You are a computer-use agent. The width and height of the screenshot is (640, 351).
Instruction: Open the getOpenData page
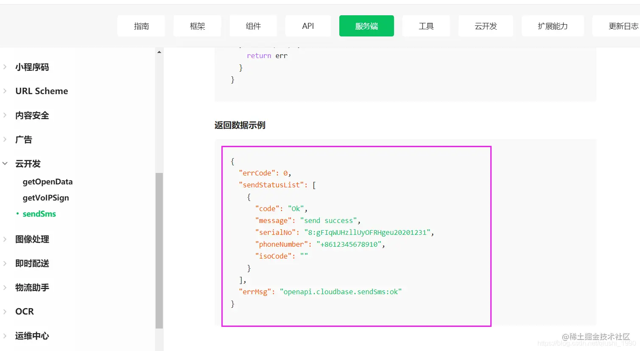tap(48, 182)
